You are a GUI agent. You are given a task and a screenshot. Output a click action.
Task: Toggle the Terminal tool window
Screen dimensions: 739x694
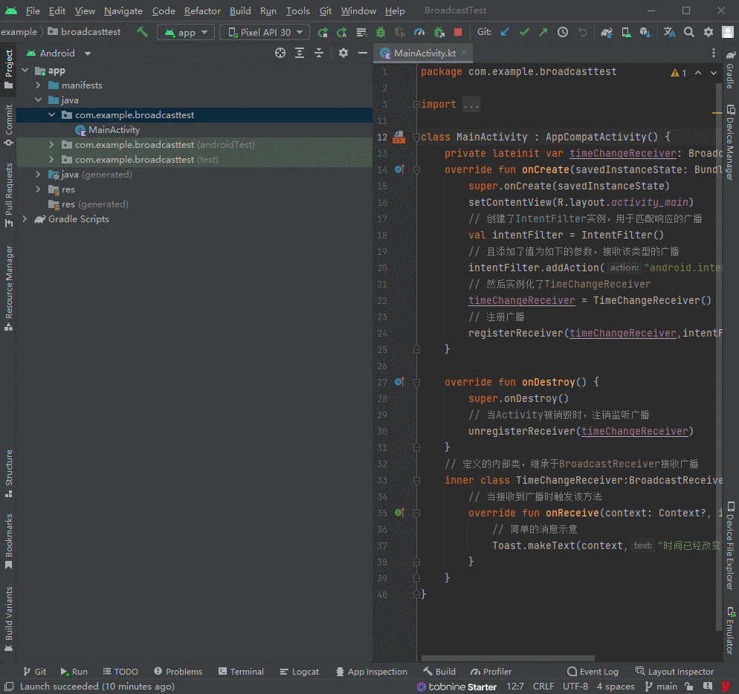coord(241,672)
